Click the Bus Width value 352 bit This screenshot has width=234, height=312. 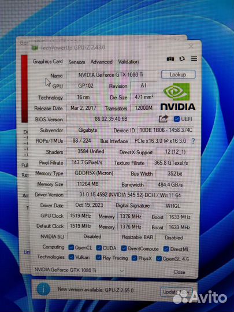tap(174, 173)
